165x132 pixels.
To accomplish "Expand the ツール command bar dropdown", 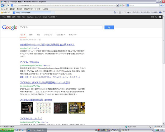I will click(154, 12).
